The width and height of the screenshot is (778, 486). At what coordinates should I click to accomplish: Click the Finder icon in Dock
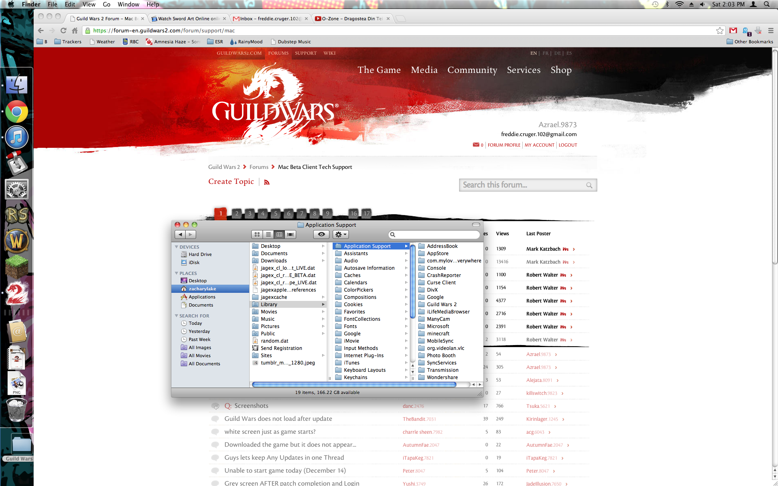pyautogui.click(x=17, y=85)
